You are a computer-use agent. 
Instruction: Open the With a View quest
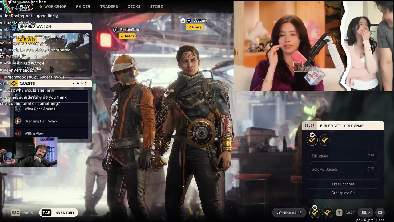(x=51, y=134)
